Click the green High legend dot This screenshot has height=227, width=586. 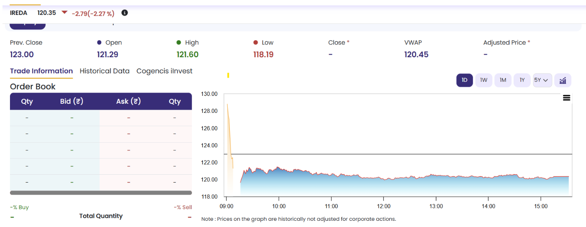click(x=179, y=42)
